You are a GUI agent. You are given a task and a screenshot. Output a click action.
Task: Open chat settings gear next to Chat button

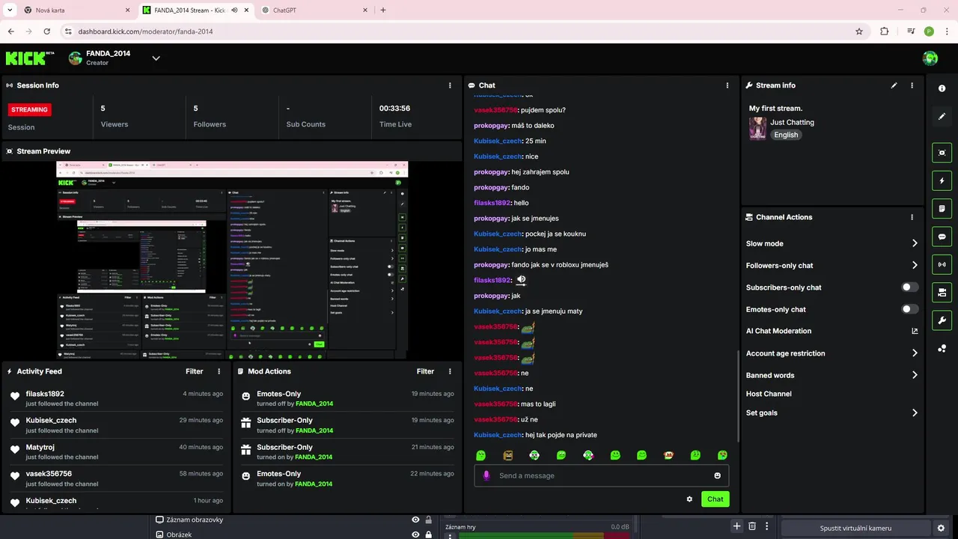(x=689, y=499)
